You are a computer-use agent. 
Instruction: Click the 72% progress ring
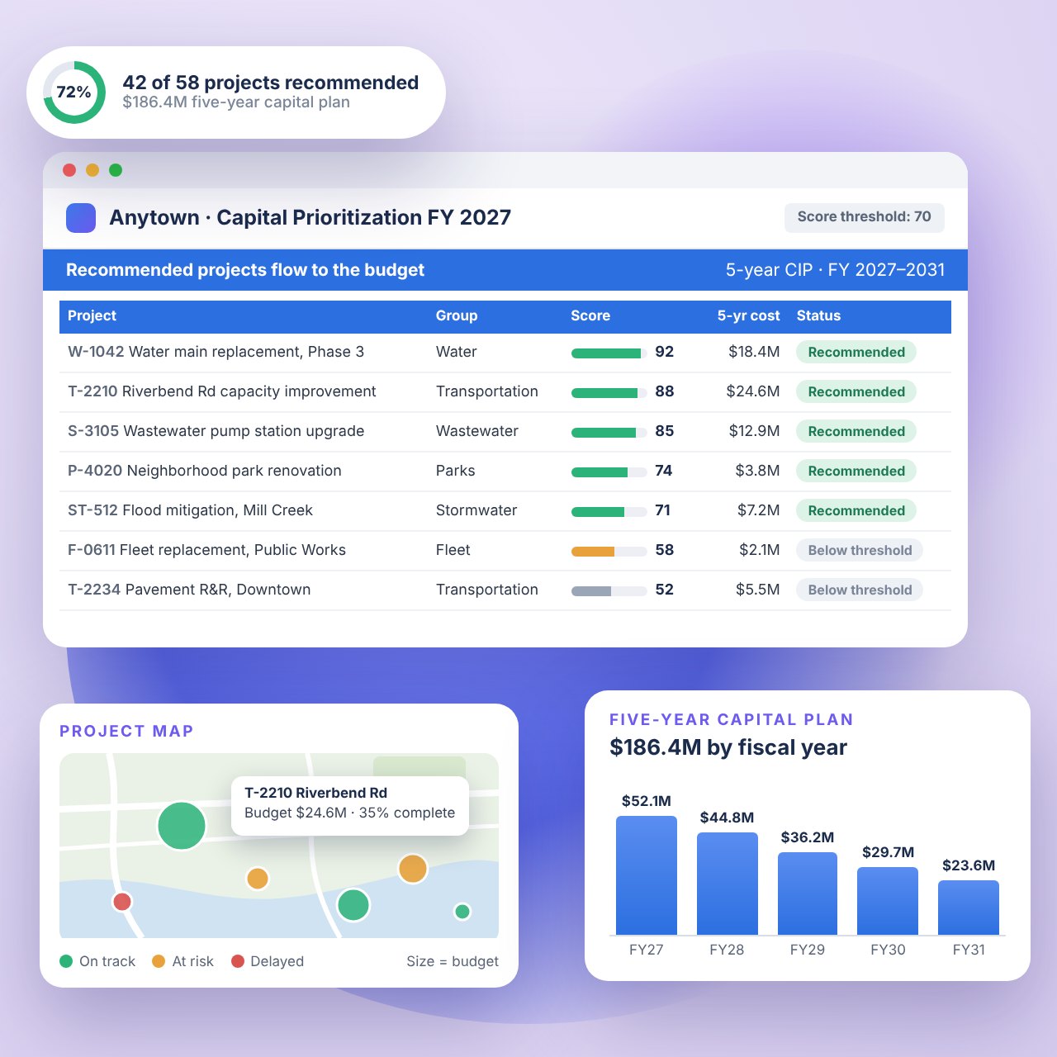(74, 92)
